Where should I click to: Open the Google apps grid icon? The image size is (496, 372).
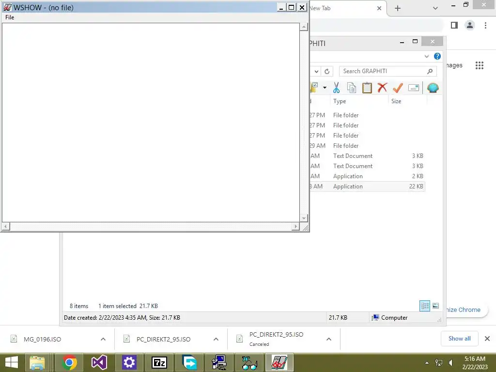pos(479,65)
